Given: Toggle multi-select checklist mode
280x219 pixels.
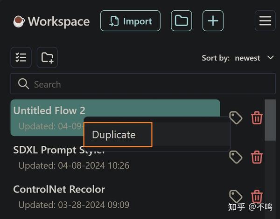Looking at the screenshot, I should pyautogui.click(x=21, y=57).
